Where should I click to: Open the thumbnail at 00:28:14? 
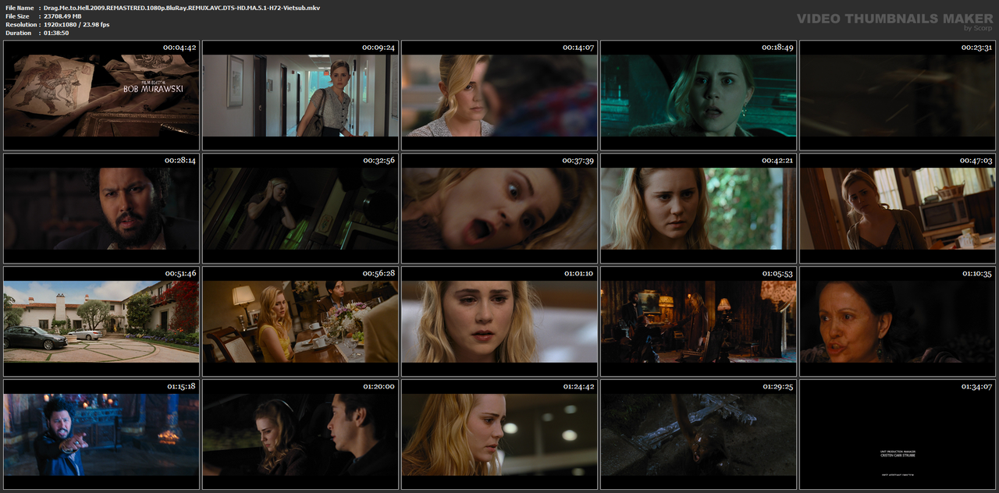tap(101, 208)
